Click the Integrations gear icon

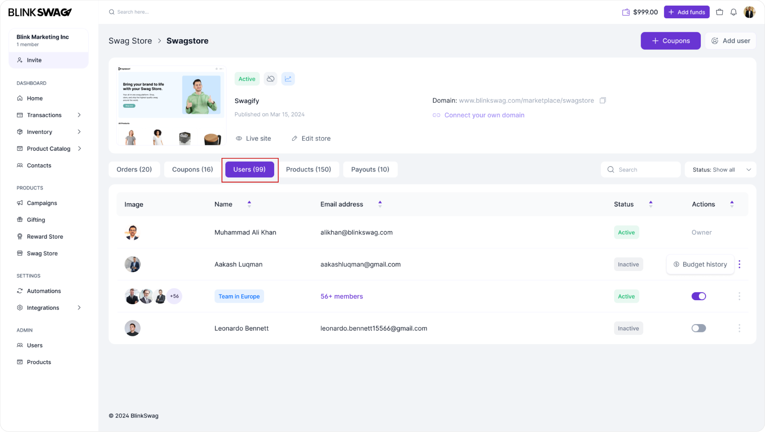tap(20, 308)
